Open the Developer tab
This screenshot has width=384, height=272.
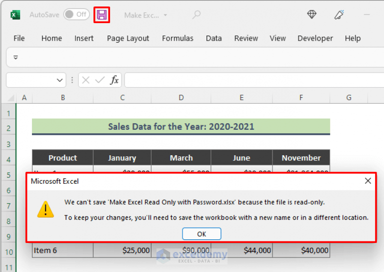[x=315, y=38]
